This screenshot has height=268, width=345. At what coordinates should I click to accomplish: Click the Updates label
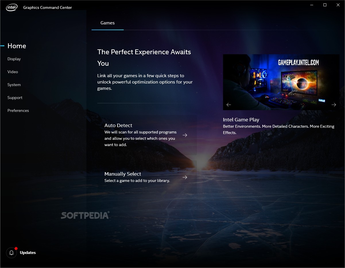tap(28, 253)
